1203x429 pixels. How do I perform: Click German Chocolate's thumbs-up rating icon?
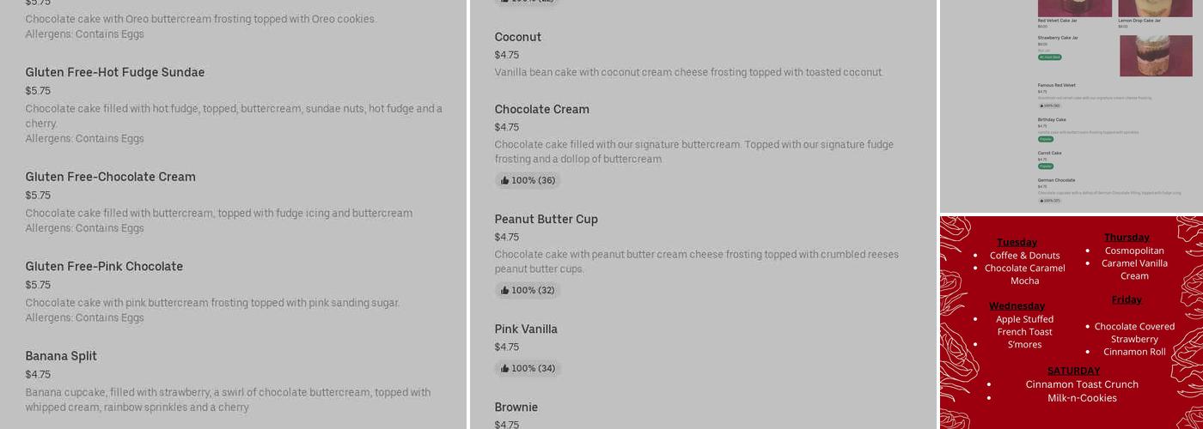[1041, 200]
